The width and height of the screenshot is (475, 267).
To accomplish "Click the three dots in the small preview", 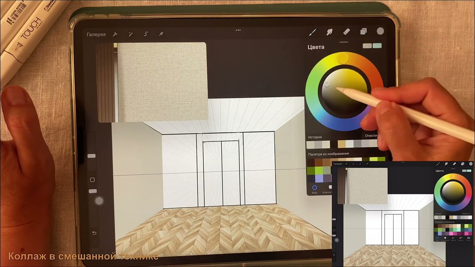I will 403,162.
